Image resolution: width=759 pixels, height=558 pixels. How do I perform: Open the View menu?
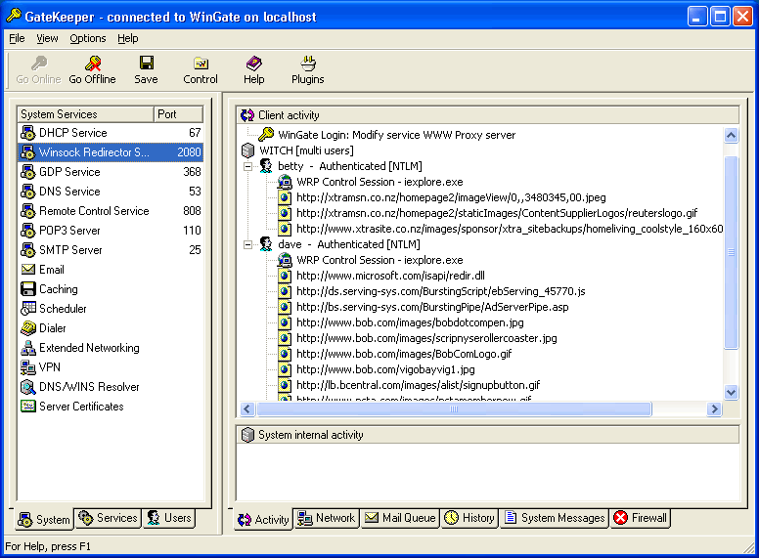47,38
